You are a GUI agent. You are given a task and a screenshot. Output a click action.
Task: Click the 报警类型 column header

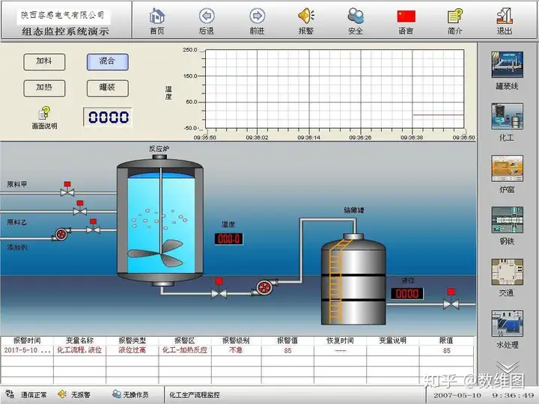(133, 340)
